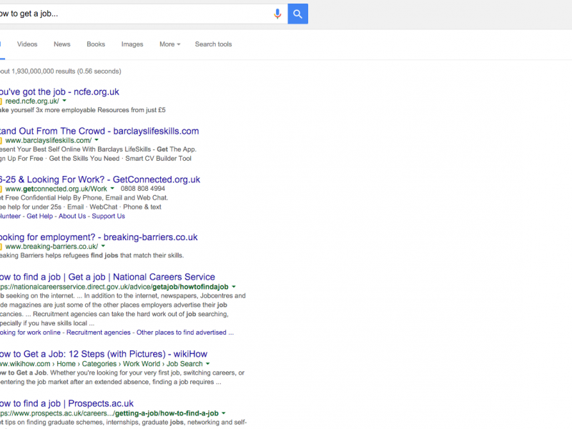Expand arrow next to reed.ncfe.org.uk URL

(64, 101)
